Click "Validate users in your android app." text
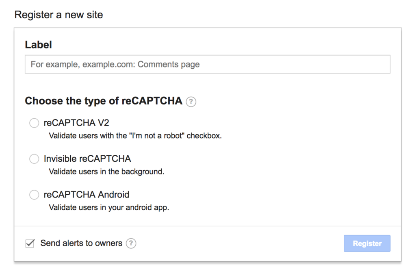Image resolution: width=416 pixels, height=276 pixels. point(109,208)
